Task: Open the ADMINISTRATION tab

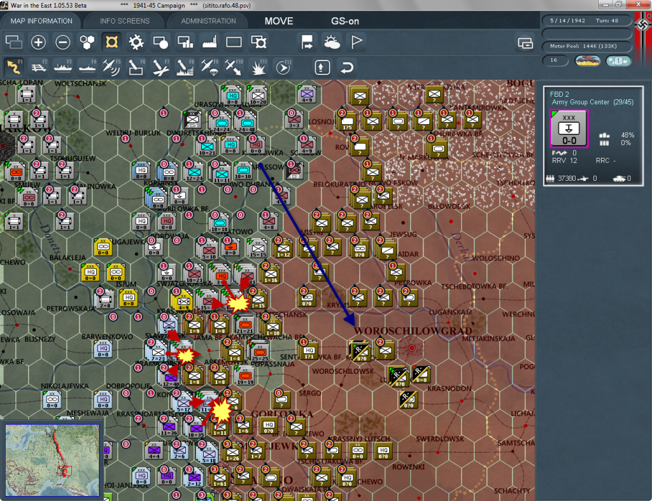Action: click(208, 21)
